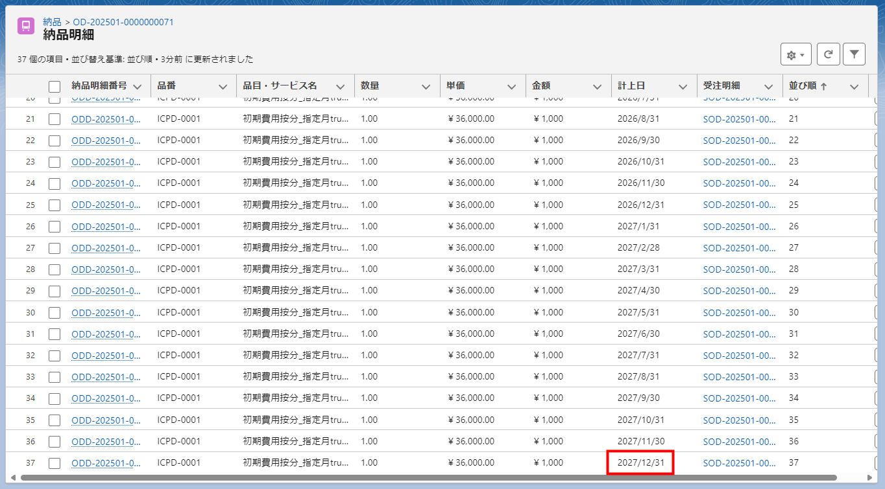Toggle the select-all checkbox in header
The image size is (885, 489).
point(55,86)
